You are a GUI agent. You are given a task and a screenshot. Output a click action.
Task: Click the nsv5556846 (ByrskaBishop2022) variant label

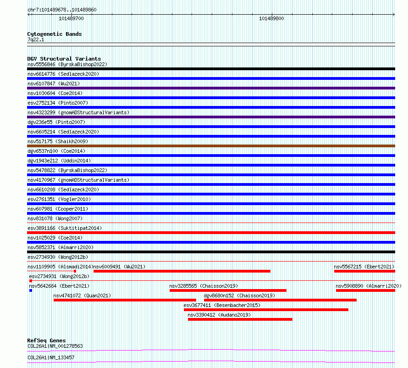tap(67, 64)
